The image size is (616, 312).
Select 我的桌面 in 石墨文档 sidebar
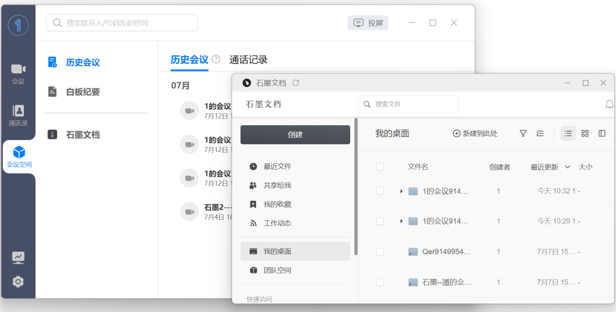point(295,251)
